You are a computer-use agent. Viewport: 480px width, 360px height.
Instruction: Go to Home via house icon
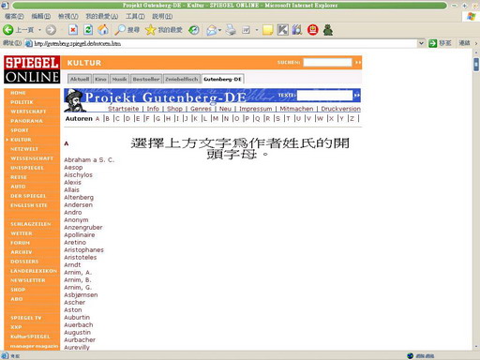(103, 30)
